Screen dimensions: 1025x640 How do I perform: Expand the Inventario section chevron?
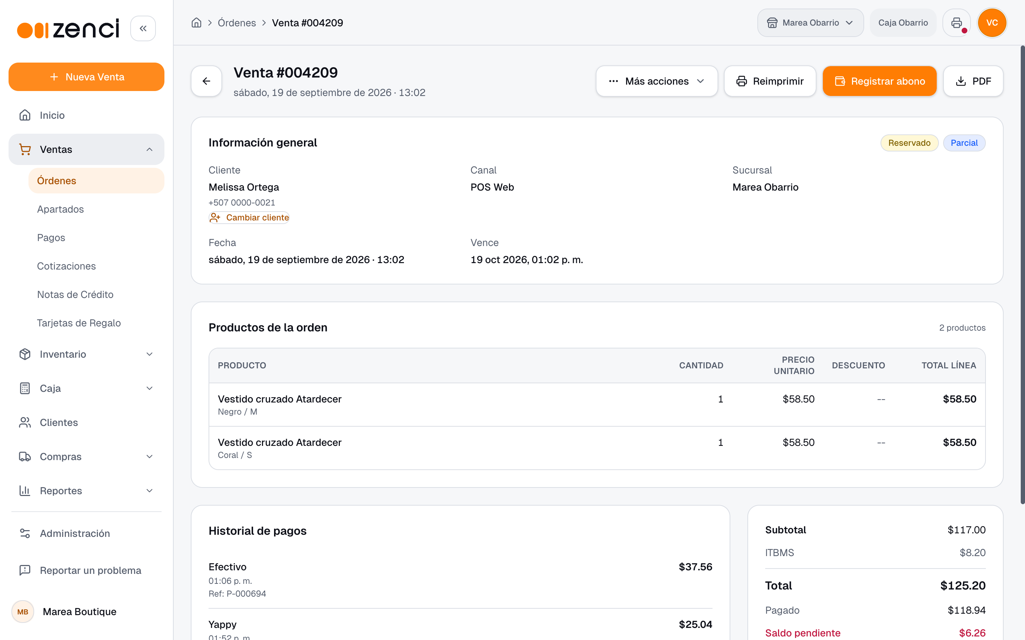[x=149, y=354]
